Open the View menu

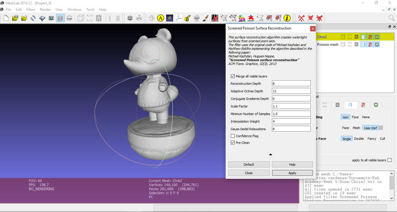pos(59,10)
